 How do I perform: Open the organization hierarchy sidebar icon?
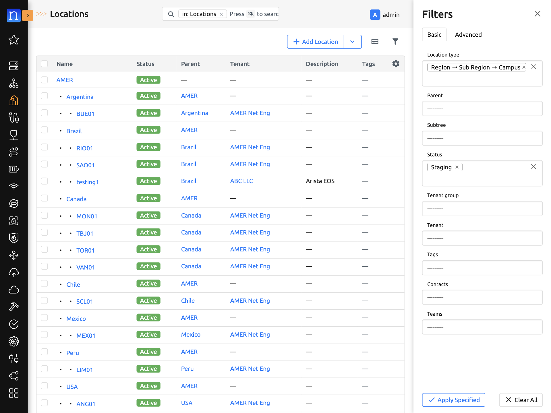pos(13,84)
